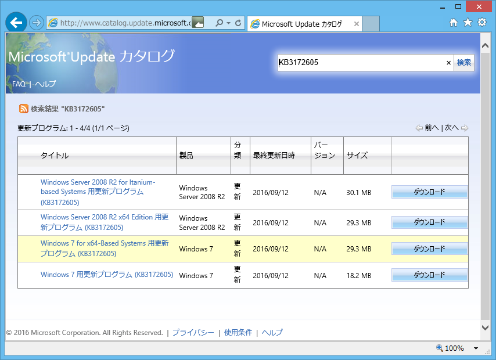Maximize the browser window
Viewport: 496px width, 360px height.
click(458, 6)
